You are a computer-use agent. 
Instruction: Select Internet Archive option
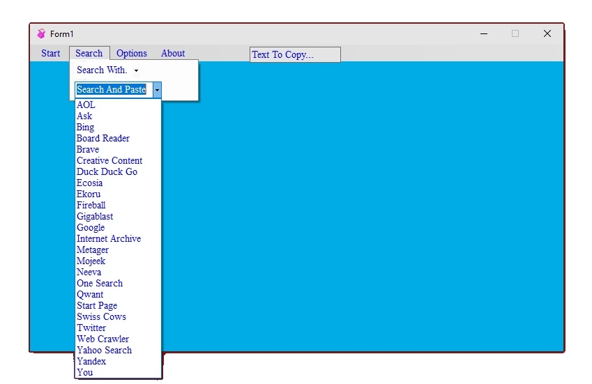pos(118,239)
